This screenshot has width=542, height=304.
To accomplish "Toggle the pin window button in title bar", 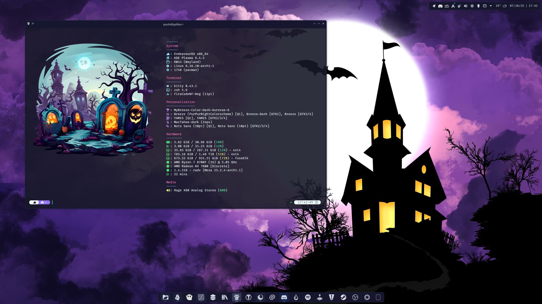I will click(33, 24).
